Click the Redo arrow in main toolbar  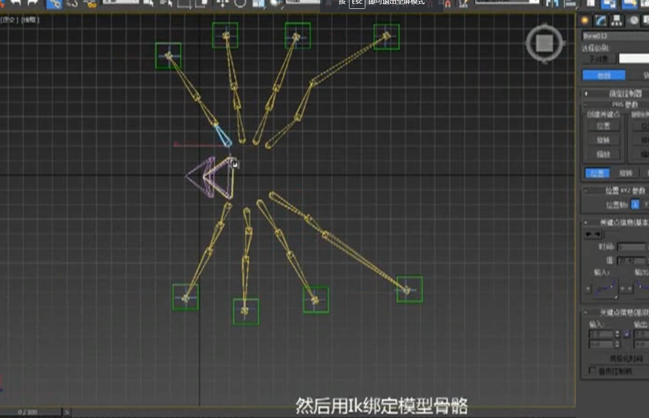pos(33,3)
